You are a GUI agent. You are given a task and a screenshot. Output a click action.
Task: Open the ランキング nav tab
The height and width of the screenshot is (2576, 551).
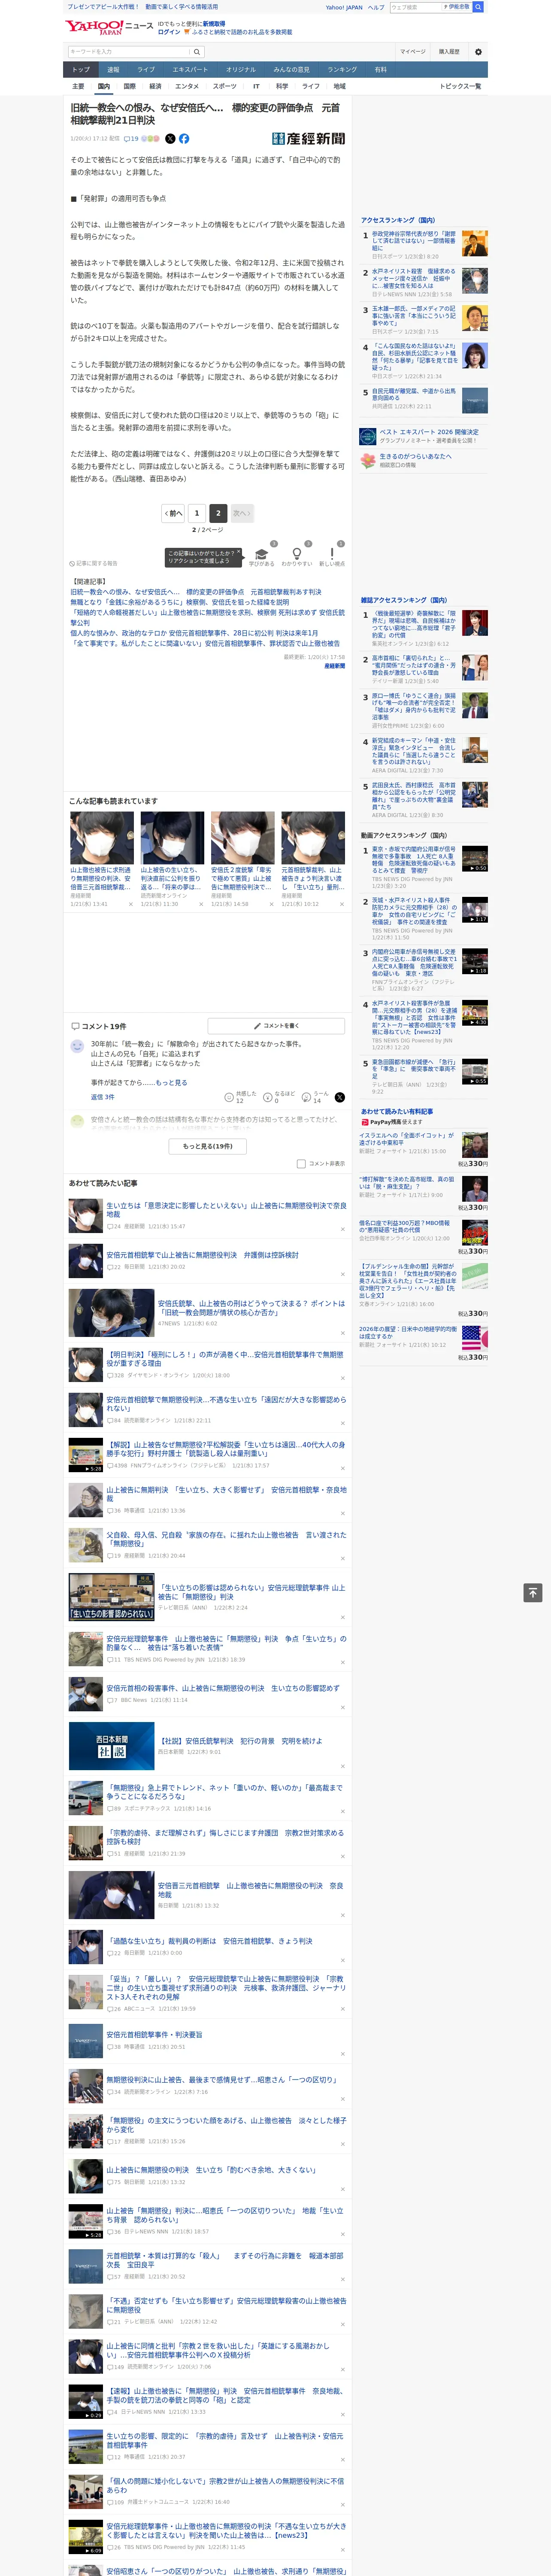click(342, 70)
